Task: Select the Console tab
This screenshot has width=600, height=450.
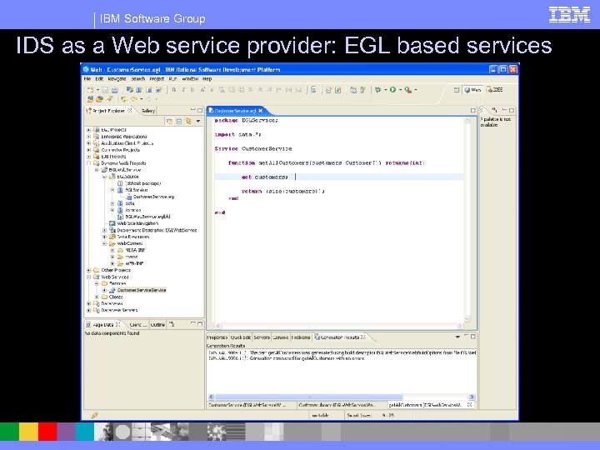Action: [280, 337]
